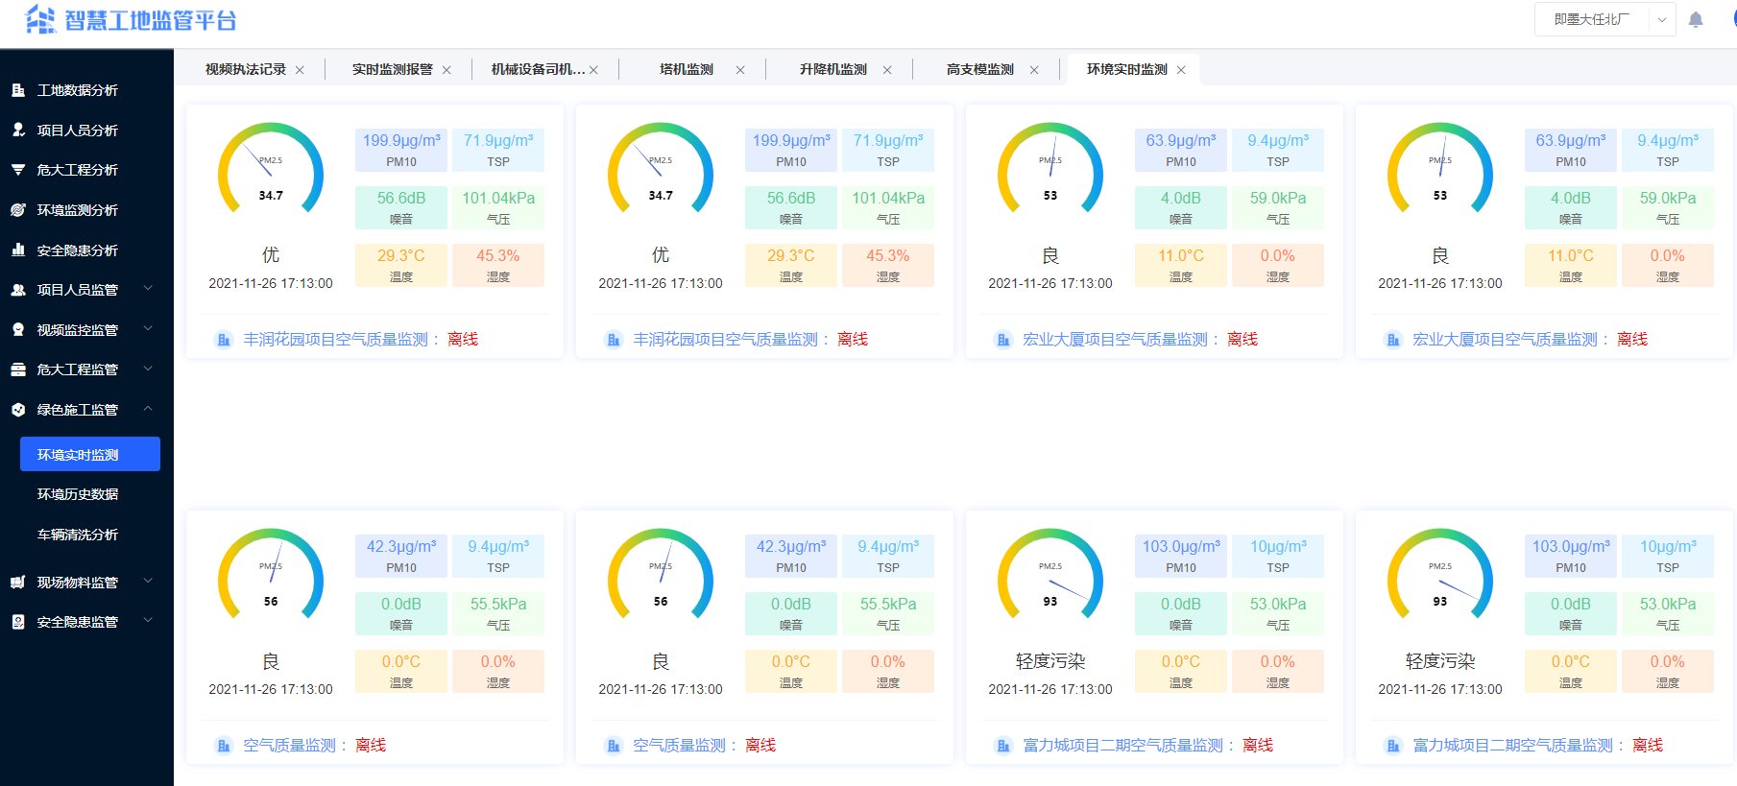1737x786 pixels.
Task: Expand 视频监控监管 submenu chevron
Action: (x=148, y=328)
